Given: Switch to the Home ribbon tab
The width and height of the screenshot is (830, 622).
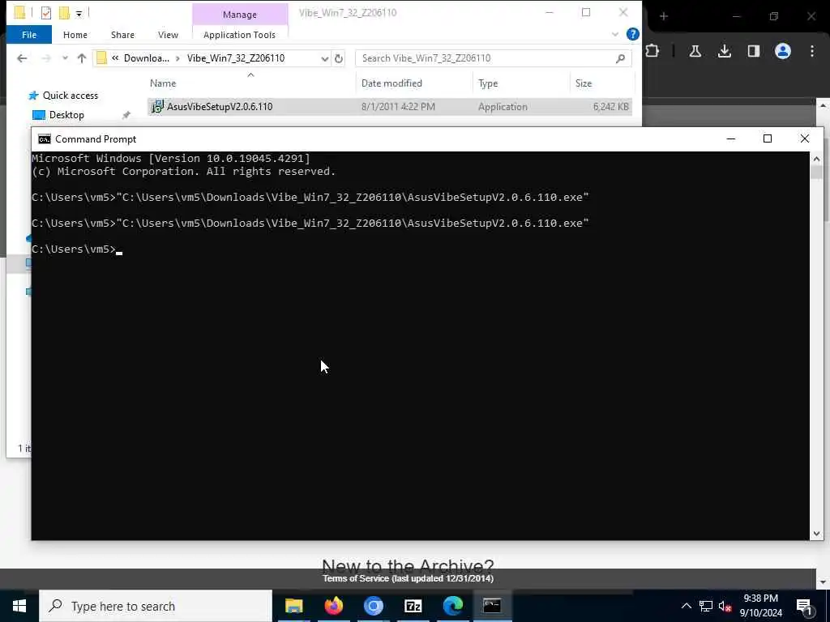Looking at the screenshot, I should tap(75, 34).
